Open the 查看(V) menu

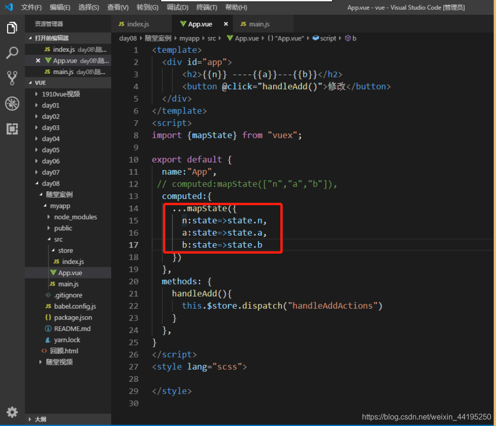point(118,7)
